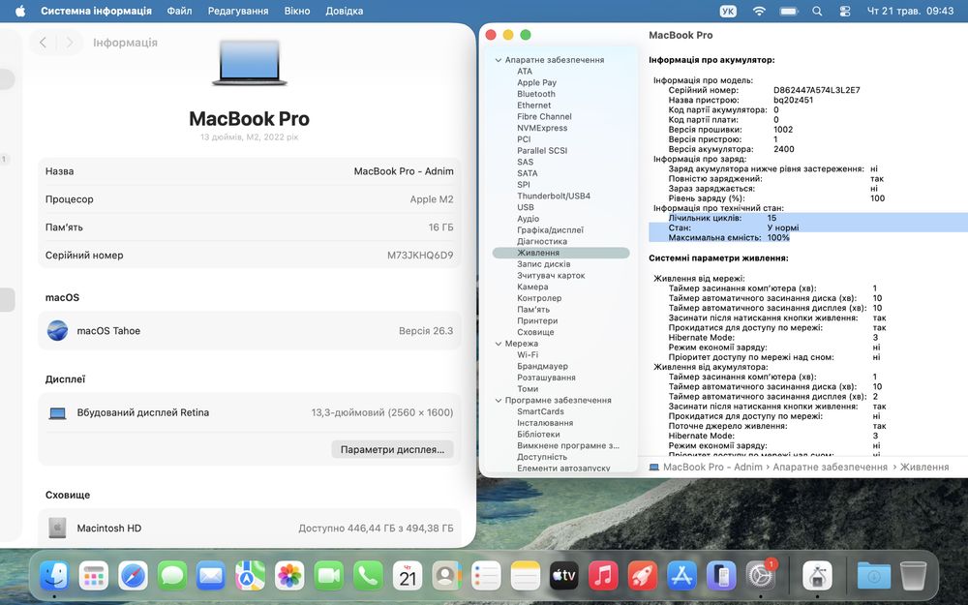Open Mail app in Dock

click(x=211, y=577)
